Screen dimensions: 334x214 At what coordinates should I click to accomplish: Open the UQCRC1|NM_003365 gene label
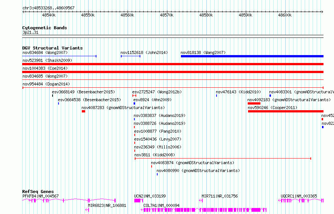(x=299, y=196)
